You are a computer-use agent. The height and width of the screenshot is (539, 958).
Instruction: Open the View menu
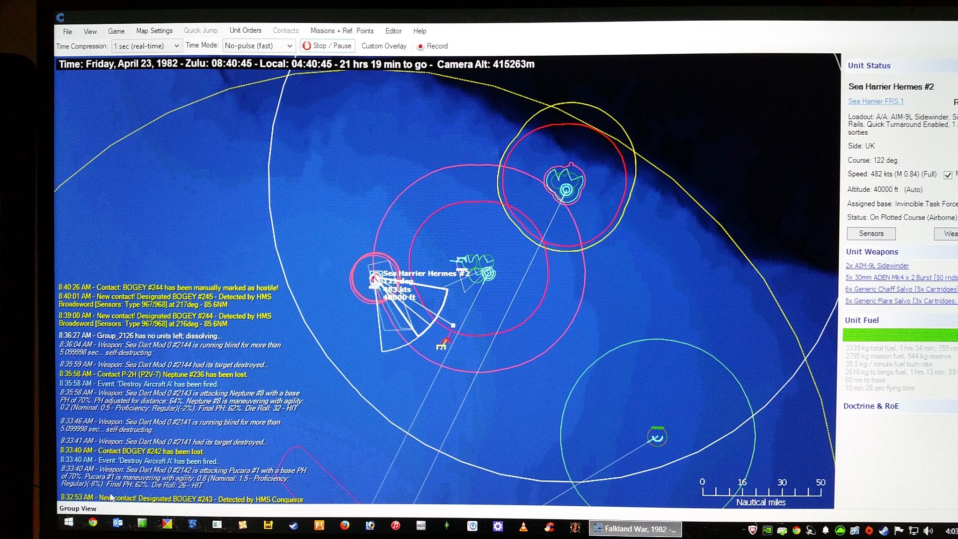point(90,31)
